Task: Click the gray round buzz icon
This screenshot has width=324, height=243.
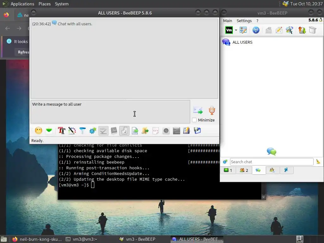Action: [x=166, y=131]
